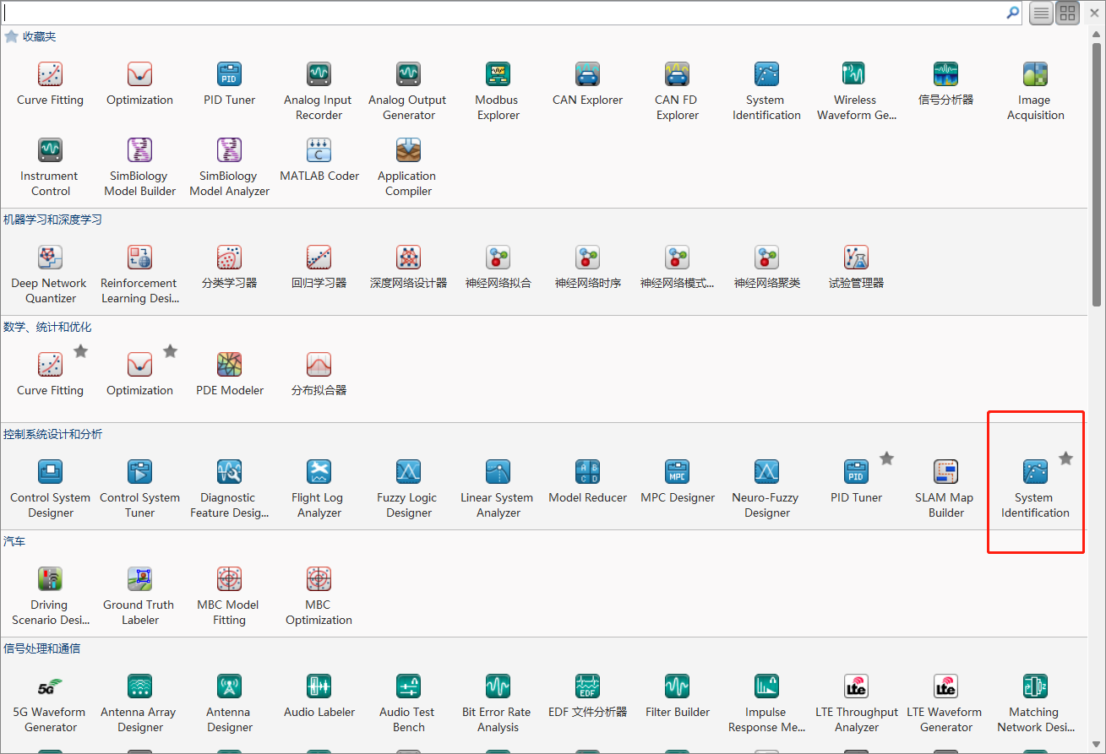Open the PDE Modeler app
The height and width of the screenshot is (754, 1106).
tap(230, 375)
